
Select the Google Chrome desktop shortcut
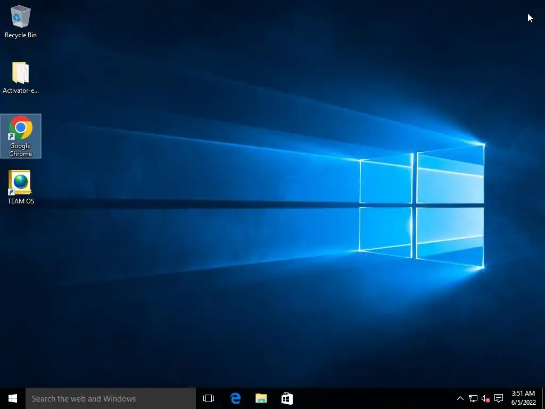[21, 136]
